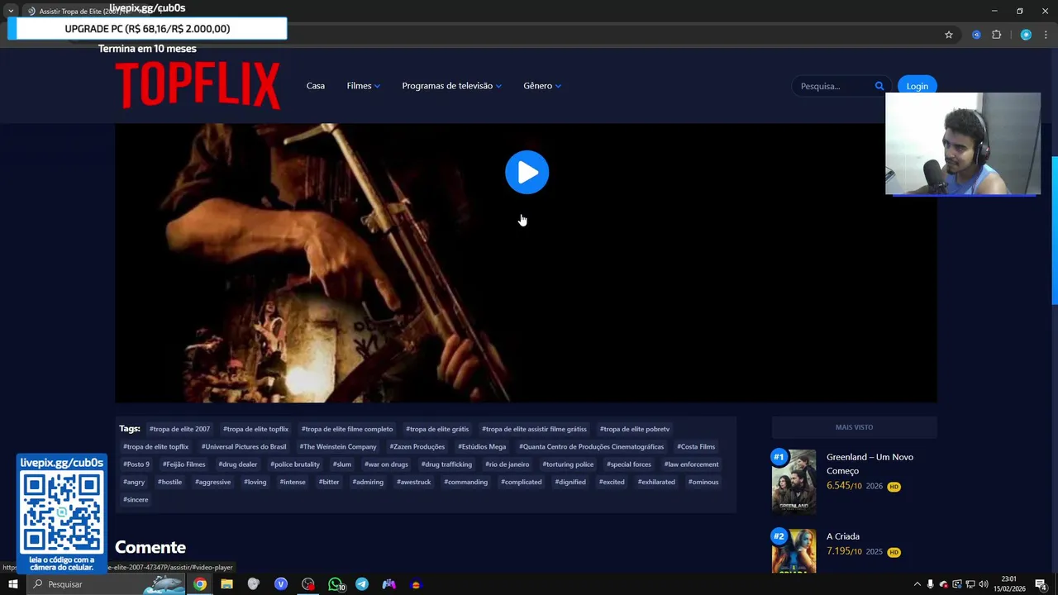Click the system tray volume icon
The width and height of the screenshot is (1058, 595).
click(983, 584)
